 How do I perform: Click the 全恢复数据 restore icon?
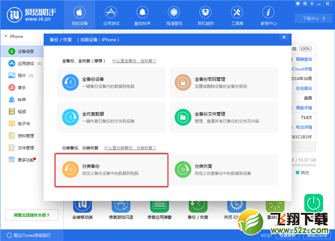[70, 117]
